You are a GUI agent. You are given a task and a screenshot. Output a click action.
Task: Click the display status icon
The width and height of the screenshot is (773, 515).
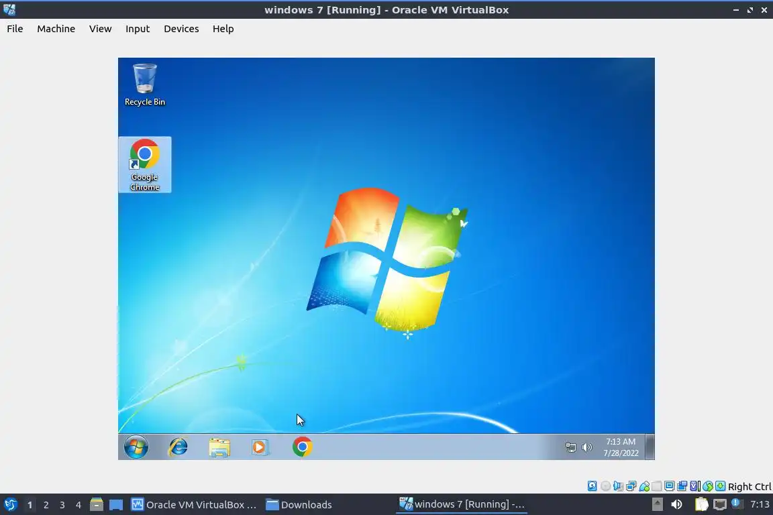pos(669,486)
